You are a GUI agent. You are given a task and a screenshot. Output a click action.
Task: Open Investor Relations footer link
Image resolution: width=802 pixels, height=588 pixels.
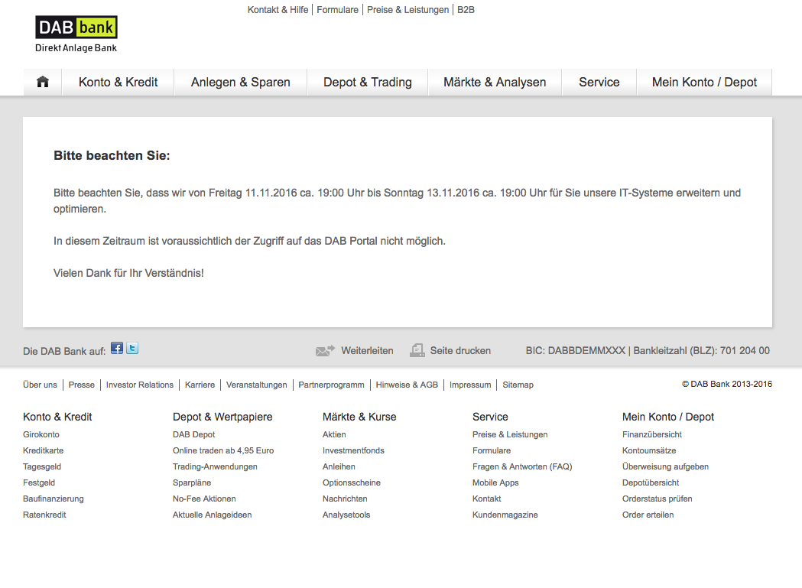click(x=140, y=385)
